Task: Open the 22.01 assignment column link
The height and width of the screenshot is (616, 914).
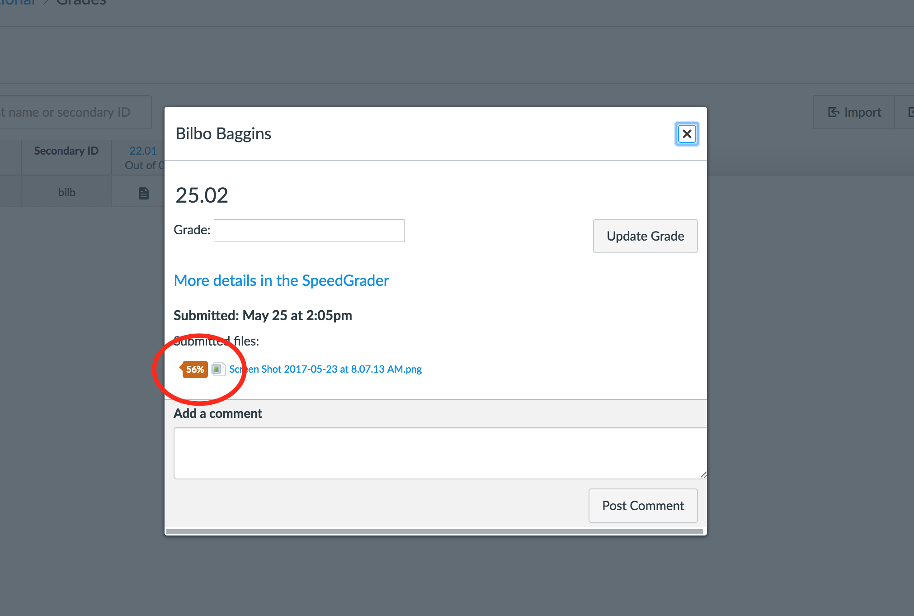Action: coord(143,151)
